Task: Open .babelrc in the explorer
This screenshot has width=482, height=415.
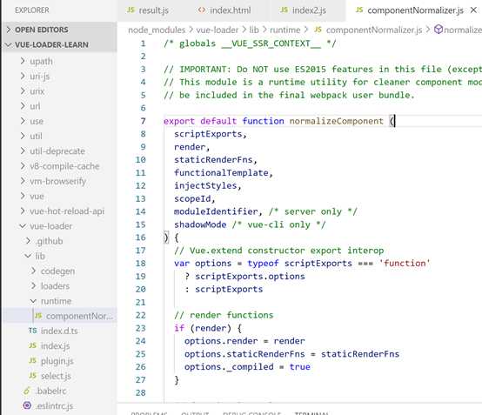Action: tap(51, 391)
